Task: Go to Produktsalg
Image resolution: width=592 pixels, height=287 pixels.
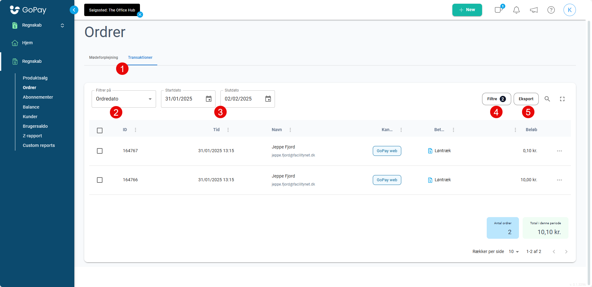Action: coord(35,78)
